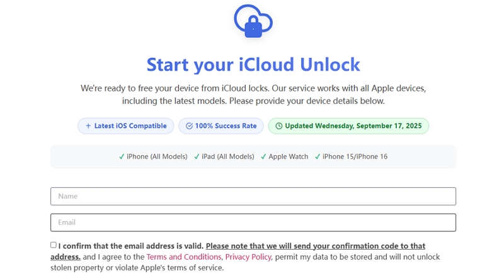Click the clock icon in Updated badge

pos(279,126)
